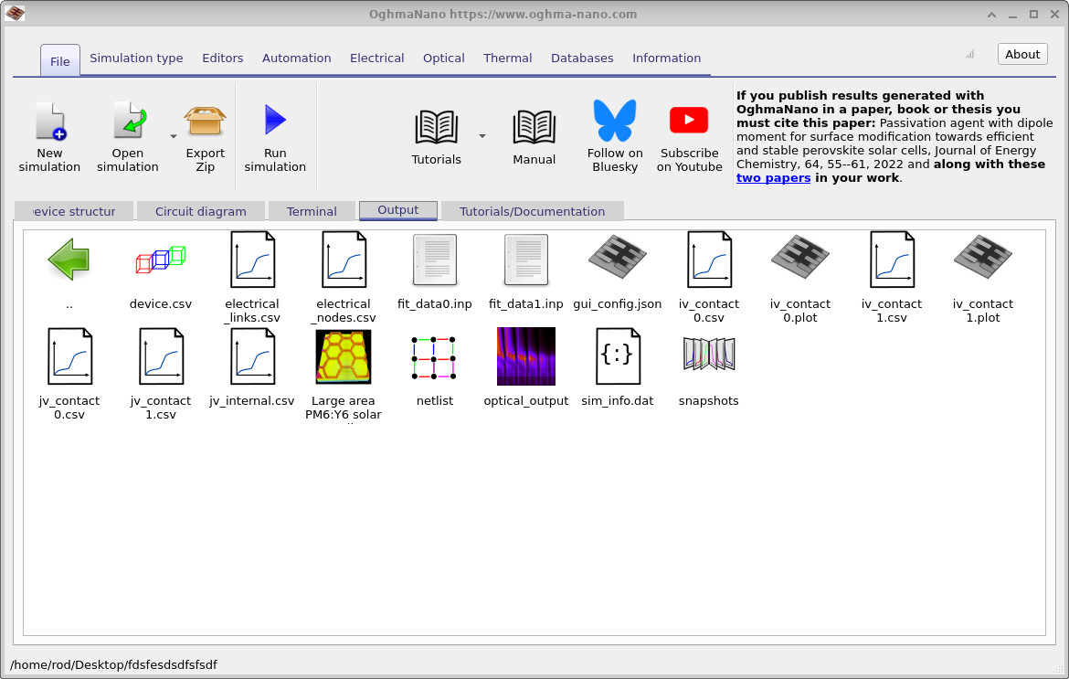Click the Run simulation icon

click(275, 123)
